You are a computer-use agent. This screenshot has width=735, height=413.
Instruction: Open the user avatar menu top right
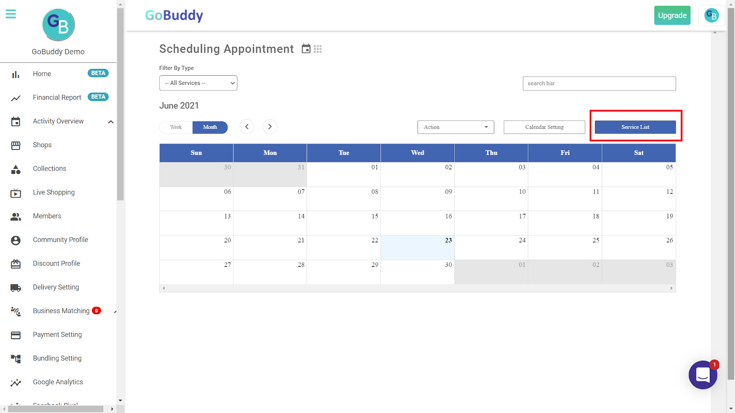click(712, 16)
